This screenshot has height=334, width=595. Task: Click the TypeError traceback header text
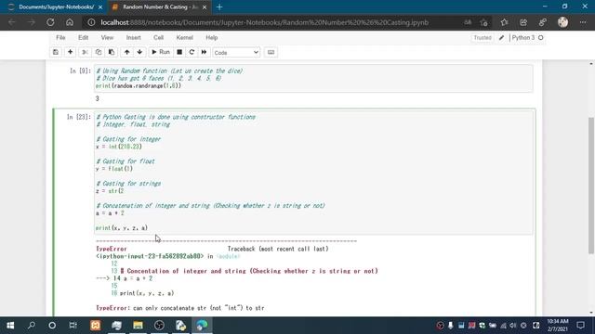pos(112,249)
